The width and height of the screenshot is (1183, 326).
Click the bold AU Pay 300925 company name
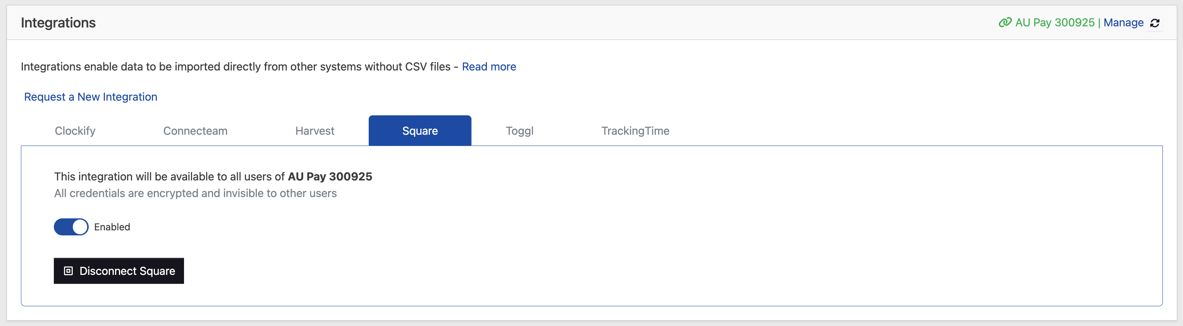[x=330, y=176]
